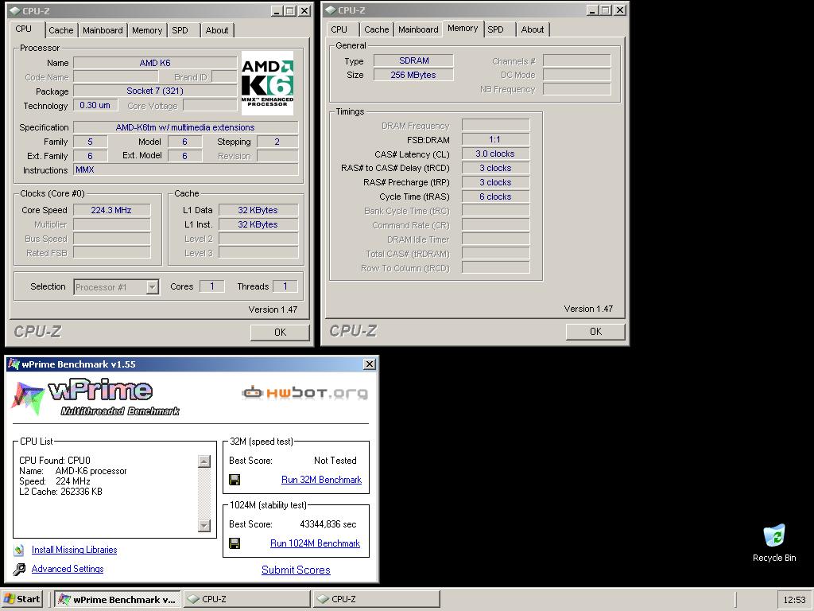Select the first CPU-Z taskbar button
This screenshot has width=814, height=611.
tap(247, 599)
